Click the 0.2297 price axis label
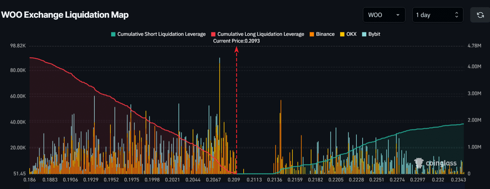 417,179
